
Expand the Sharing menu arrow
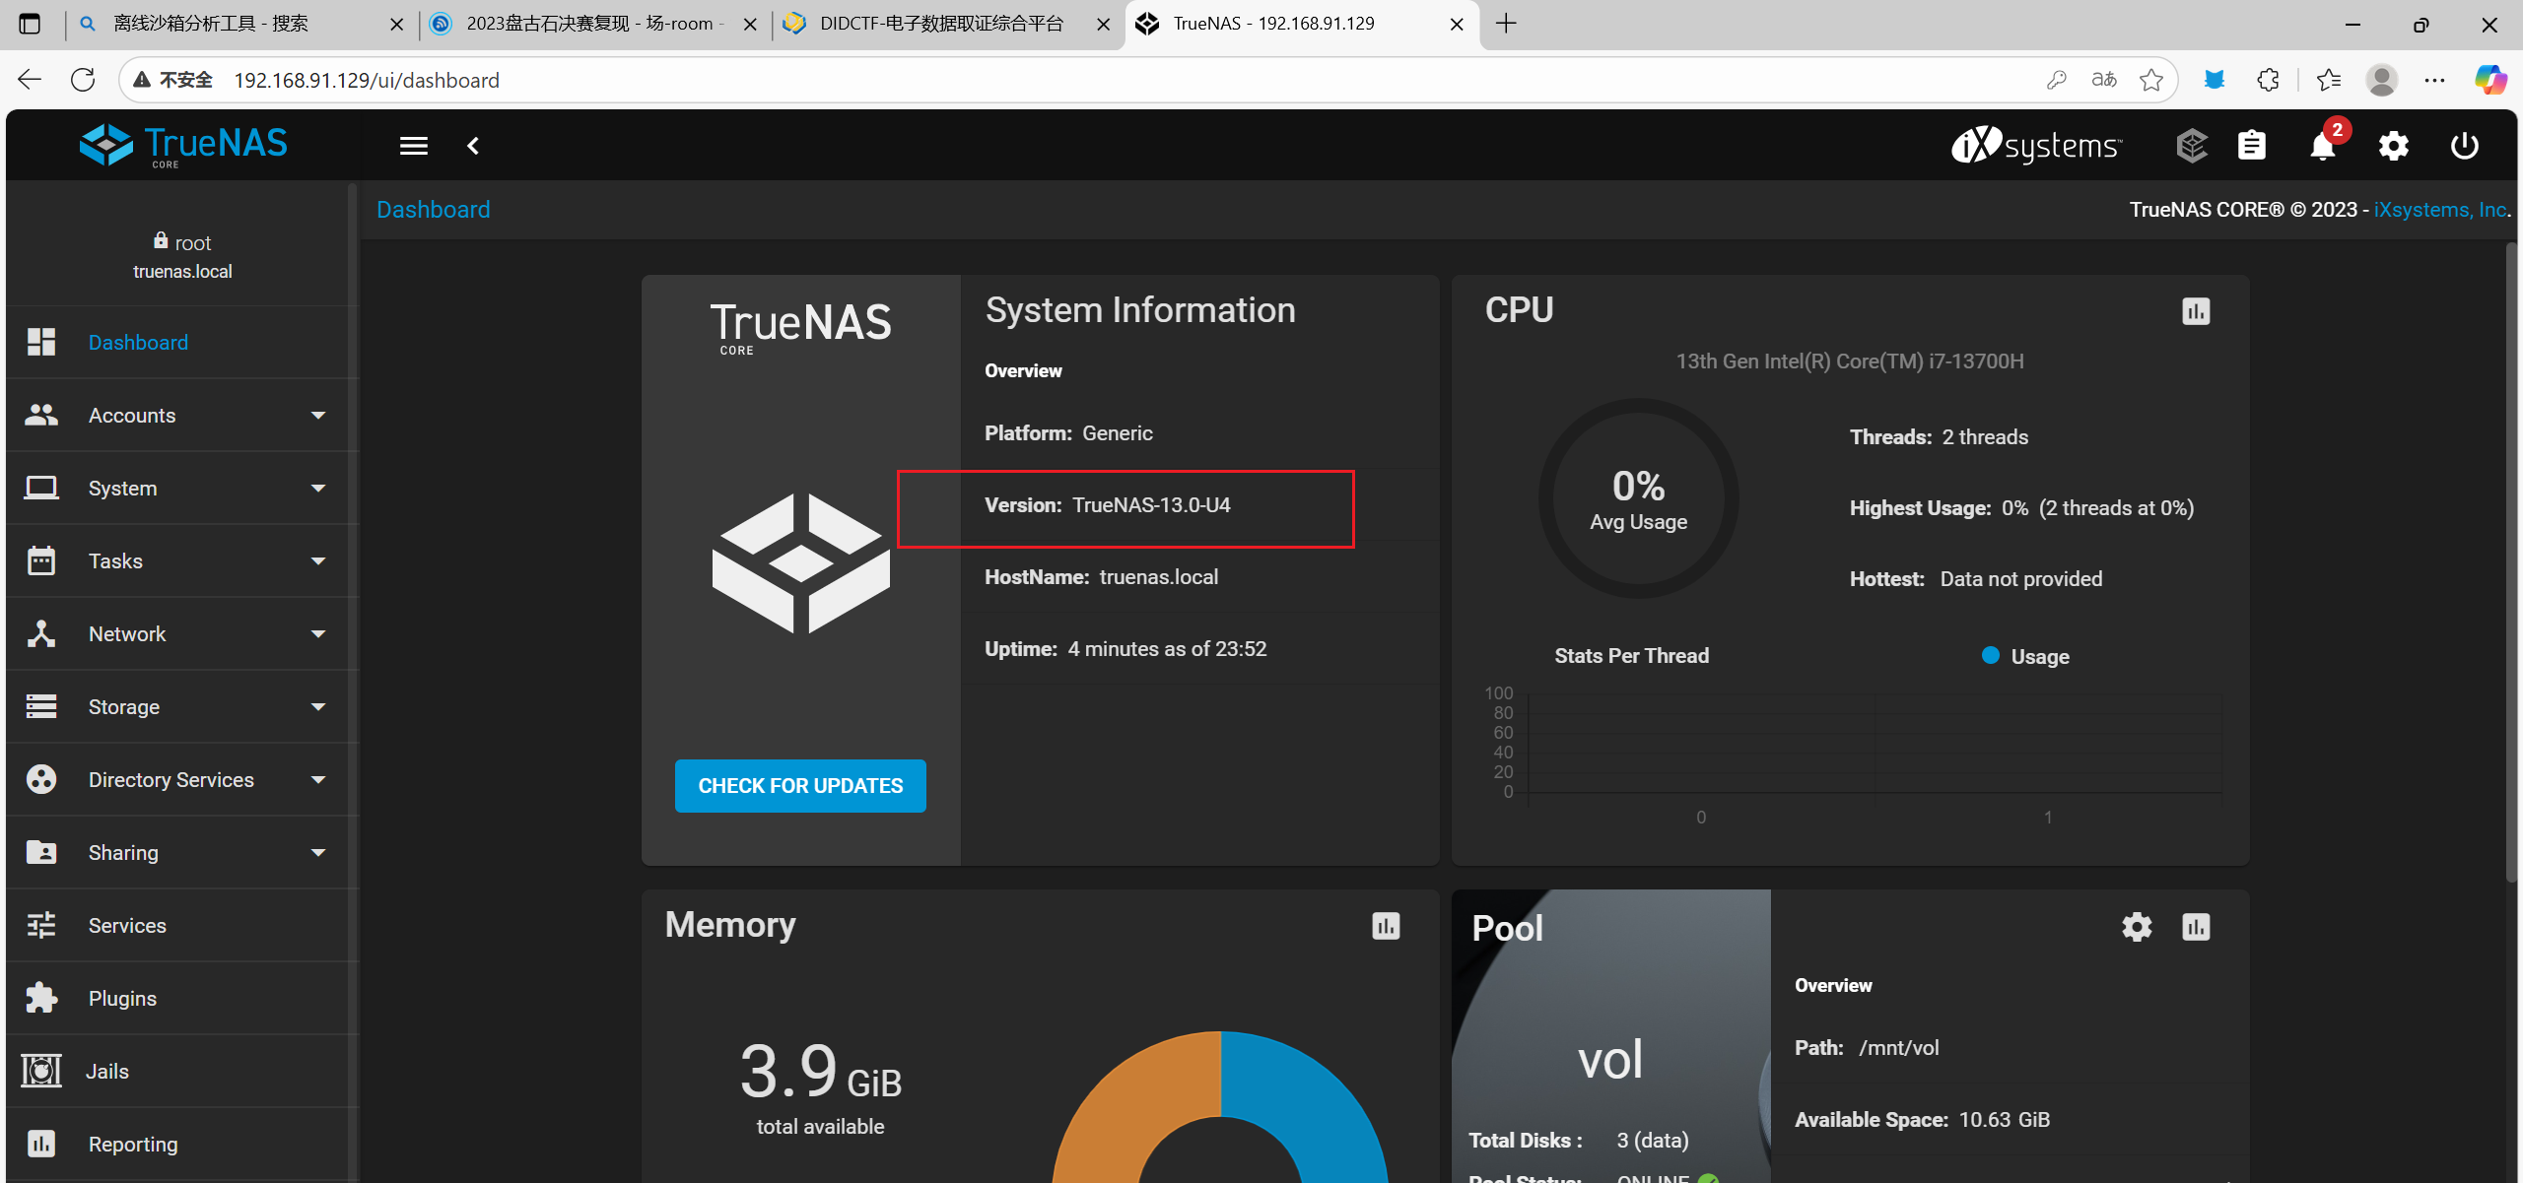pyautogui.click(x=317, y=853)
